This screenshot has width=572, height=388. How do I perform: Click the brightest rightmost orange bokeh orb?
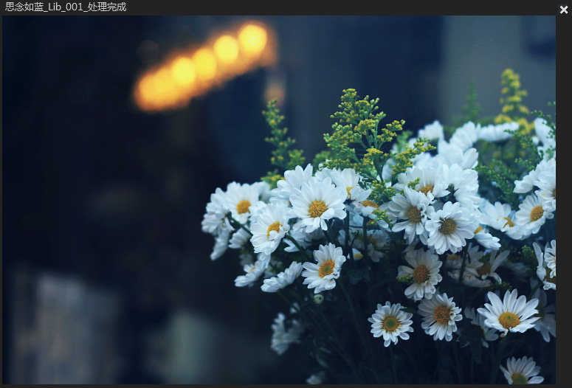(x=252, y=39)
